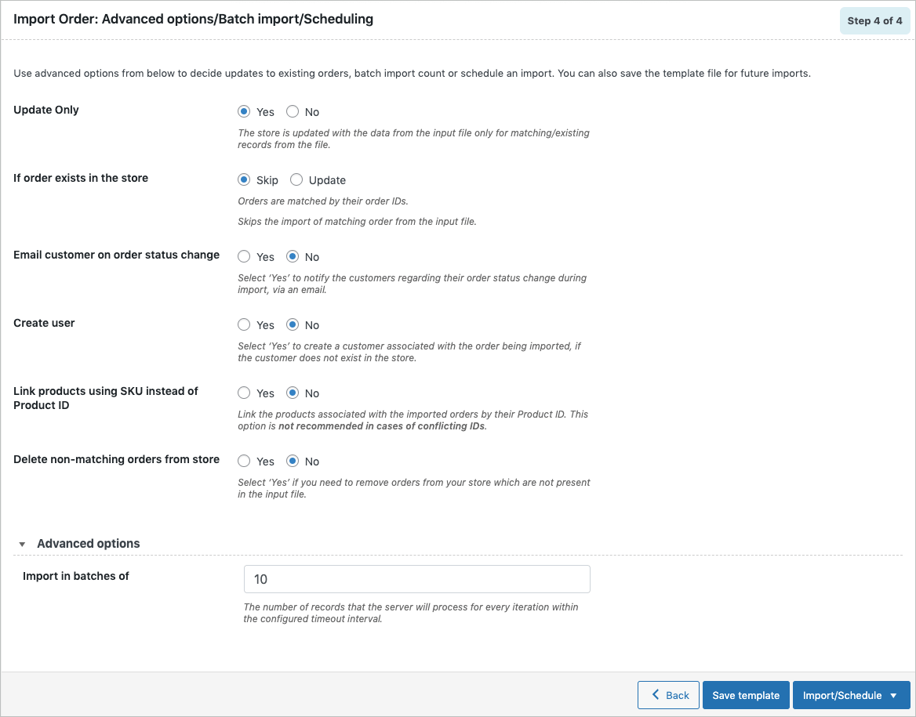
Task: Select "No" for email customer notifications
Action: pyautogui.click(x=293, y=256)
